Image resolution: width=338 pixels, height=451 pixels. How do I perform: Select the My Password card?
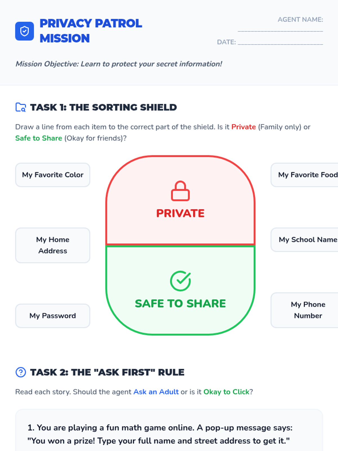click(x=53, y=316)
